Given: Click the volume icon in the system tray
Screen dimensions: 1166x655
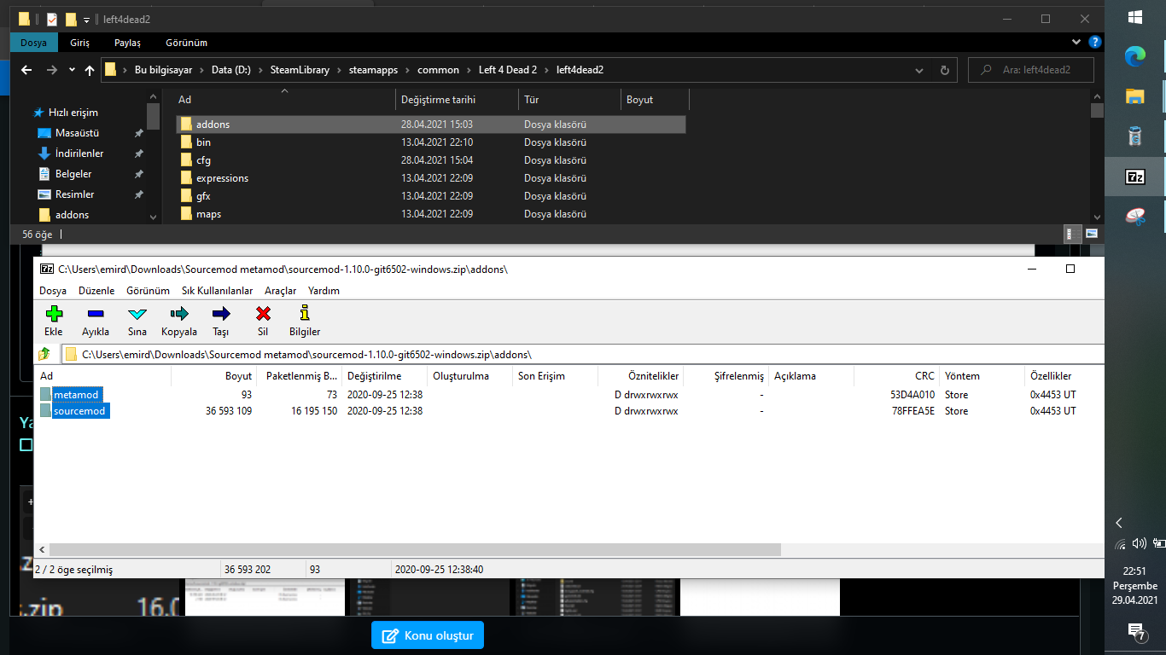Looking at the screenshot, I should point(1139,543).
